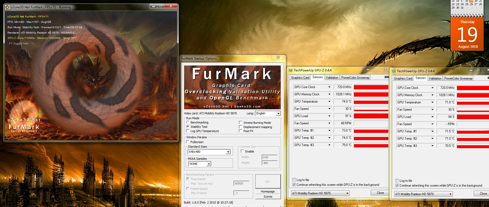Minimize the left GPU-Z window
489x207 pixels.
368,69
